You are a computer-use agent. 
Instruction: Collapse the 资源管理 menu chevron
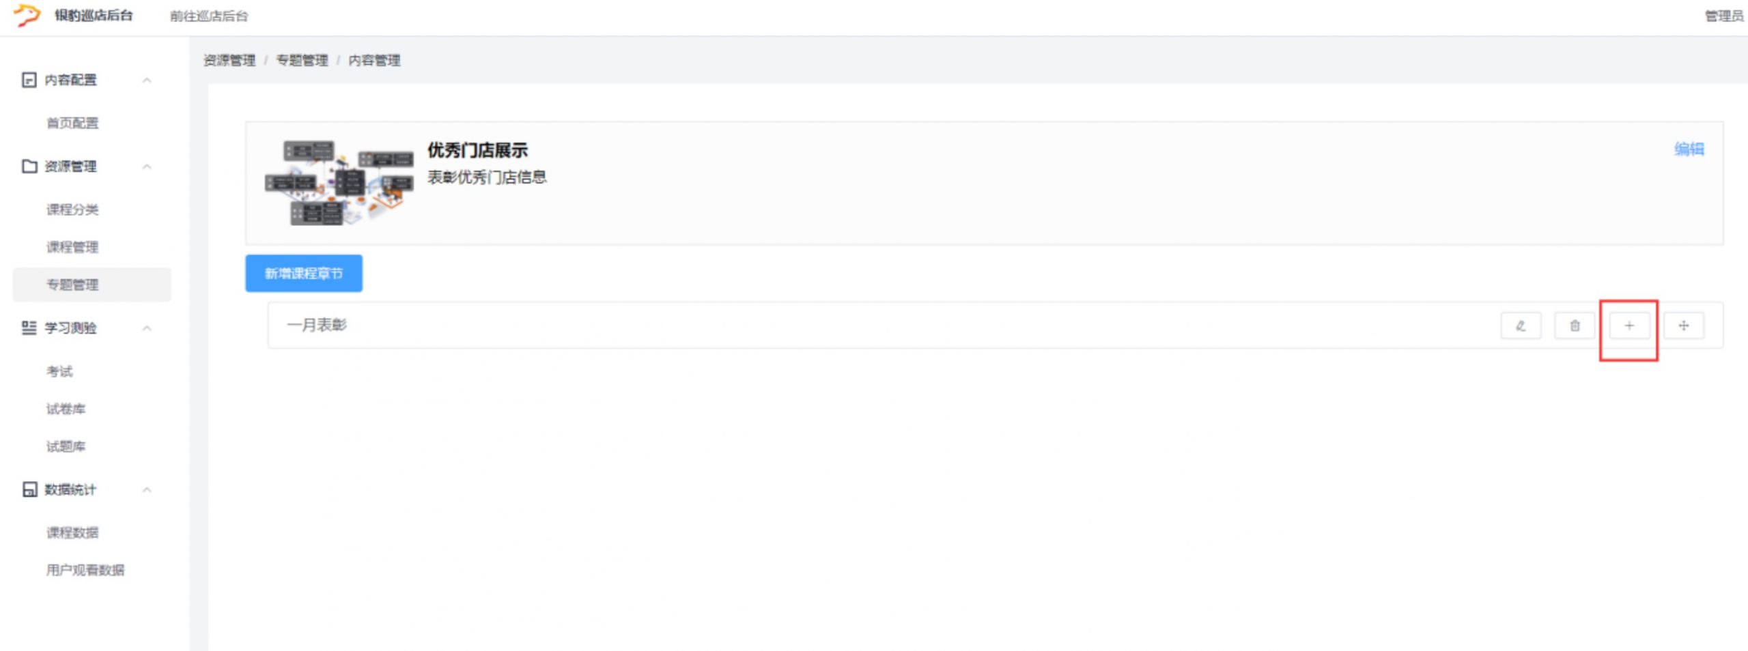(x=147, y=167)
